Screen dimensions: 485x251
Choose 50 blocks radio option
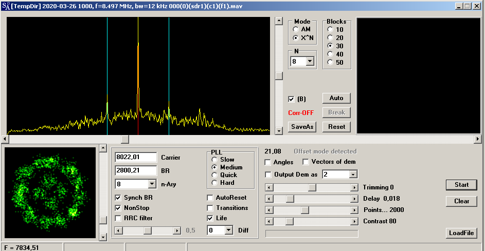click(330, 63)
